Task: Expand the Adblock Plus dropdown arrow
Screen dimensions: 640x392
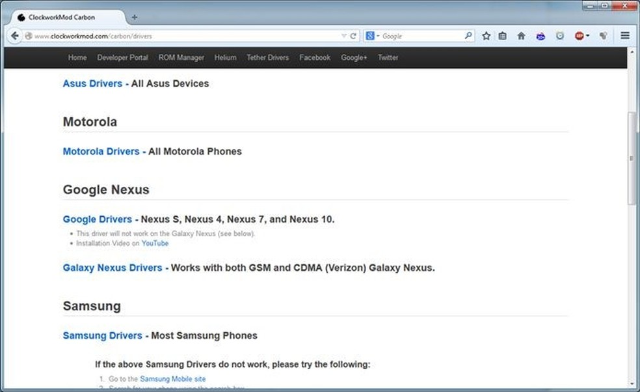Action: [587, 36]
